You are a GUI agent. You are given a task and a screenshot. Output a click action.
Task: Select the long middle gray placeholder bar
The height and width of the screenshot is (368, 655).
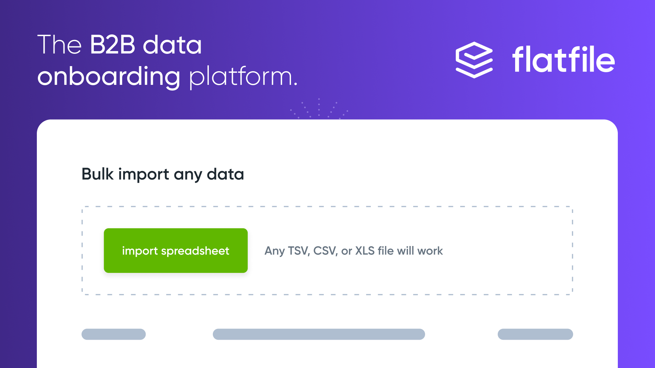(319, 334)
